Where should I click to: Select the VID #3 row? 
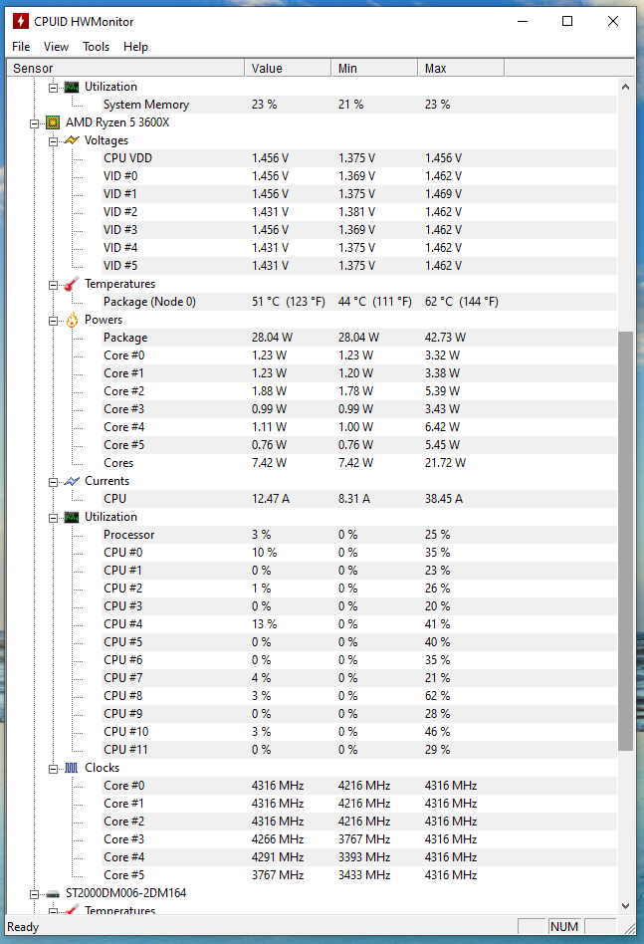(359, 230)
